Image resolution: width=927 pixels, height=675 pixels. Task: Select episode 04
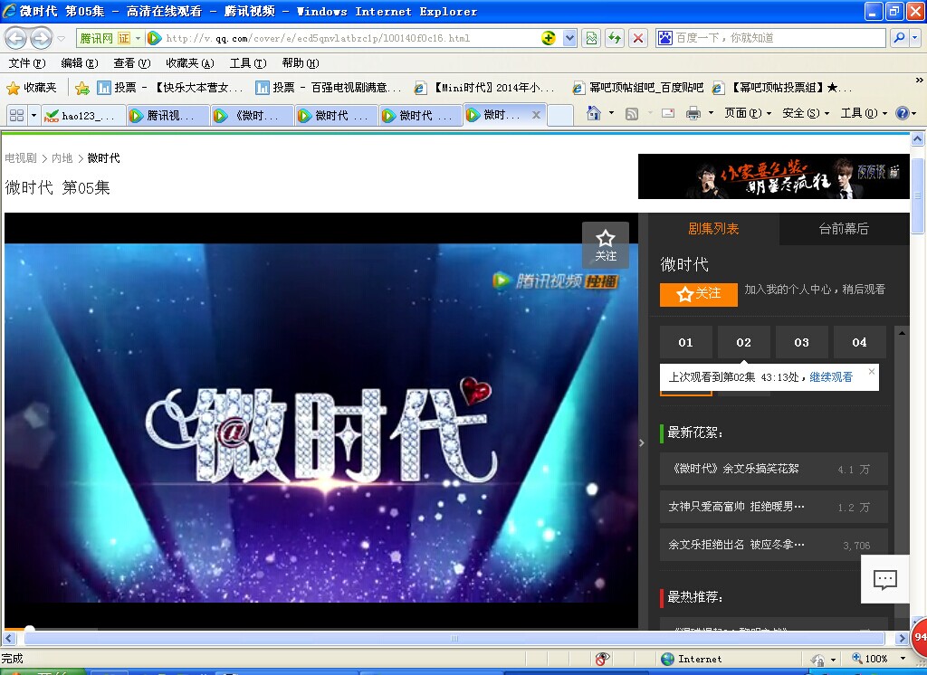pyautogui.click(x=860, y=342)
